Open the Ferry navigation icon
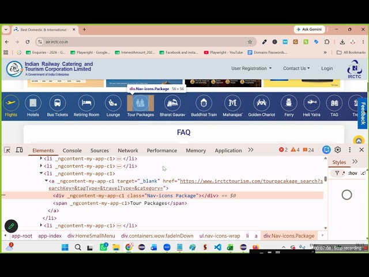369x277 pixels. point(289,103)
